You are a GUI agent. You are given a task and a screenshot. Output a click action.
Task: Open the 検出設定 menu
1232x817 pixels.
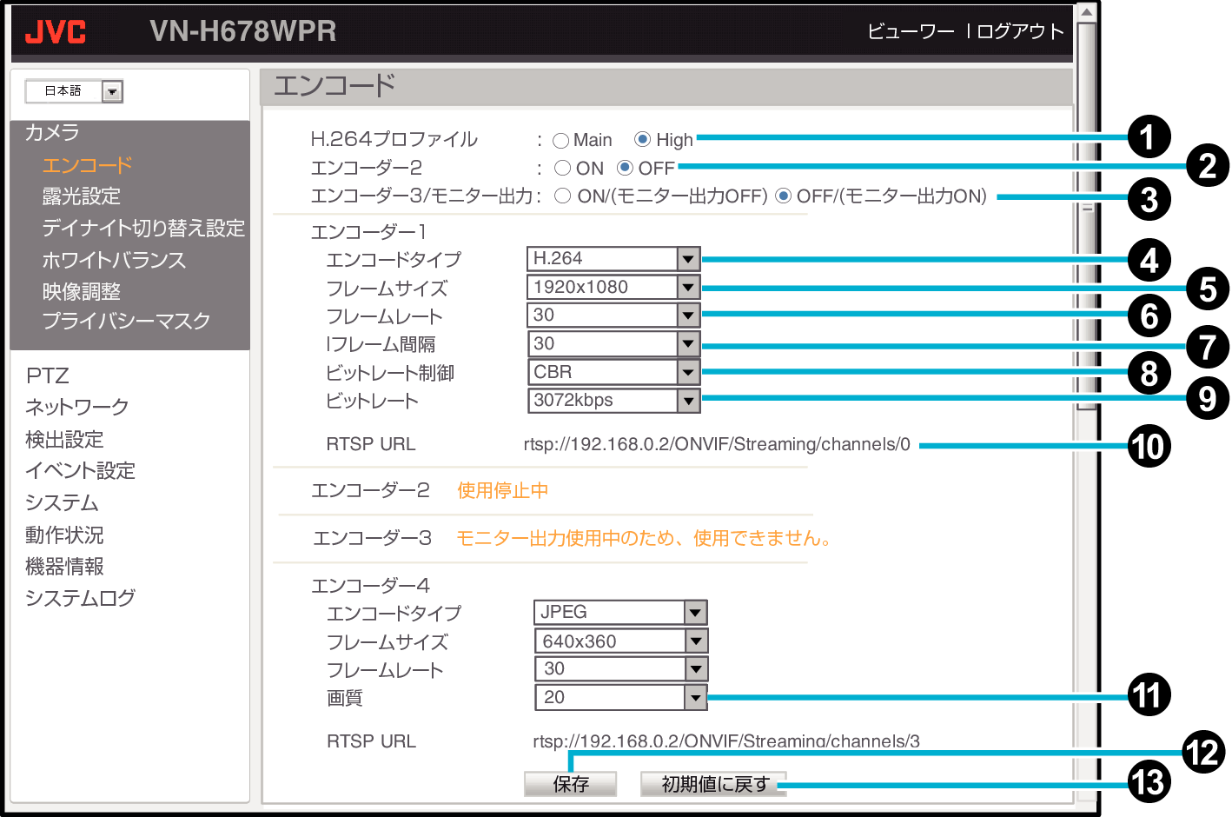[x=64, y=440]
